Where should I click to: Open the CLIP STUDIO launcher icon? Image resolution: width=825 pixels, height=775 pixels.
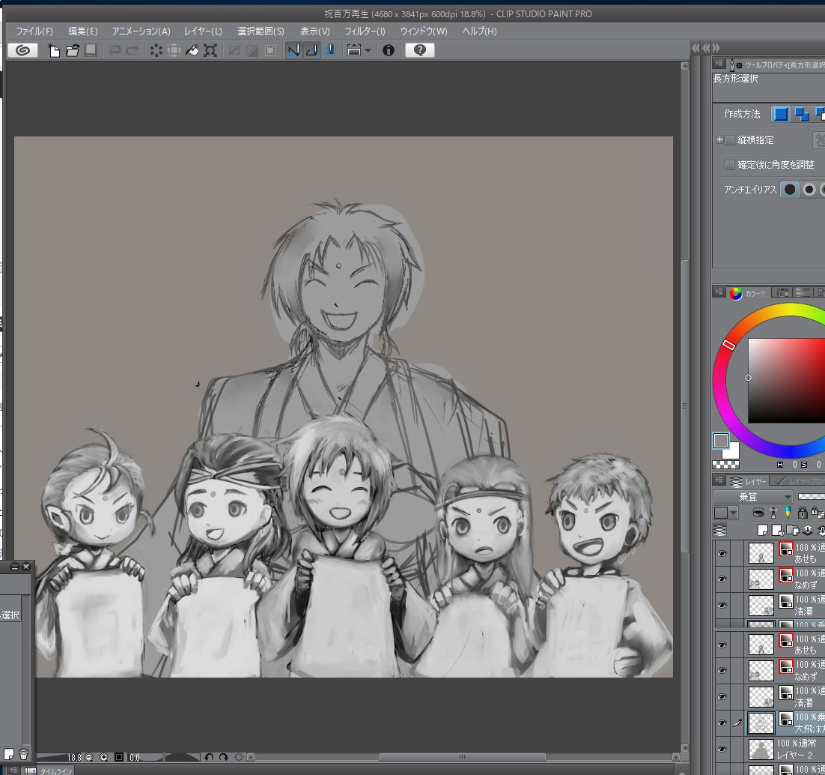pyautogui.click(x=23, y=50)
